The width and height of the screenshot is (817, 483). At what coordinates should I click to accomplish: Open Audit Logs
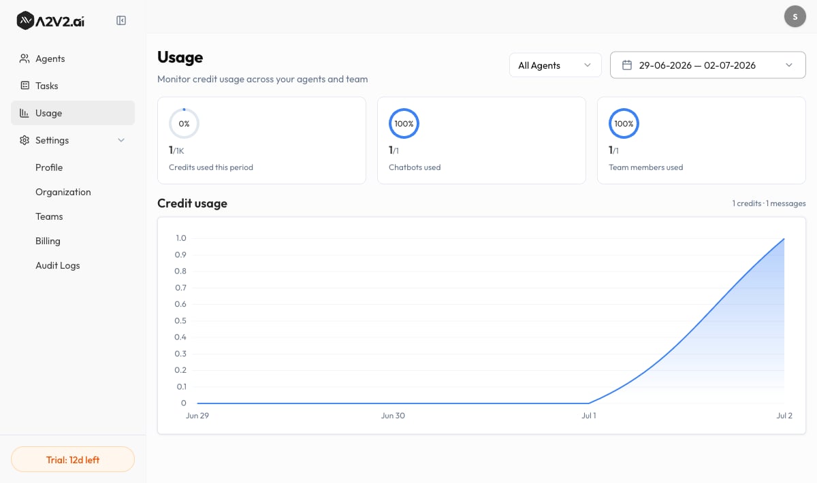(58, 265)
